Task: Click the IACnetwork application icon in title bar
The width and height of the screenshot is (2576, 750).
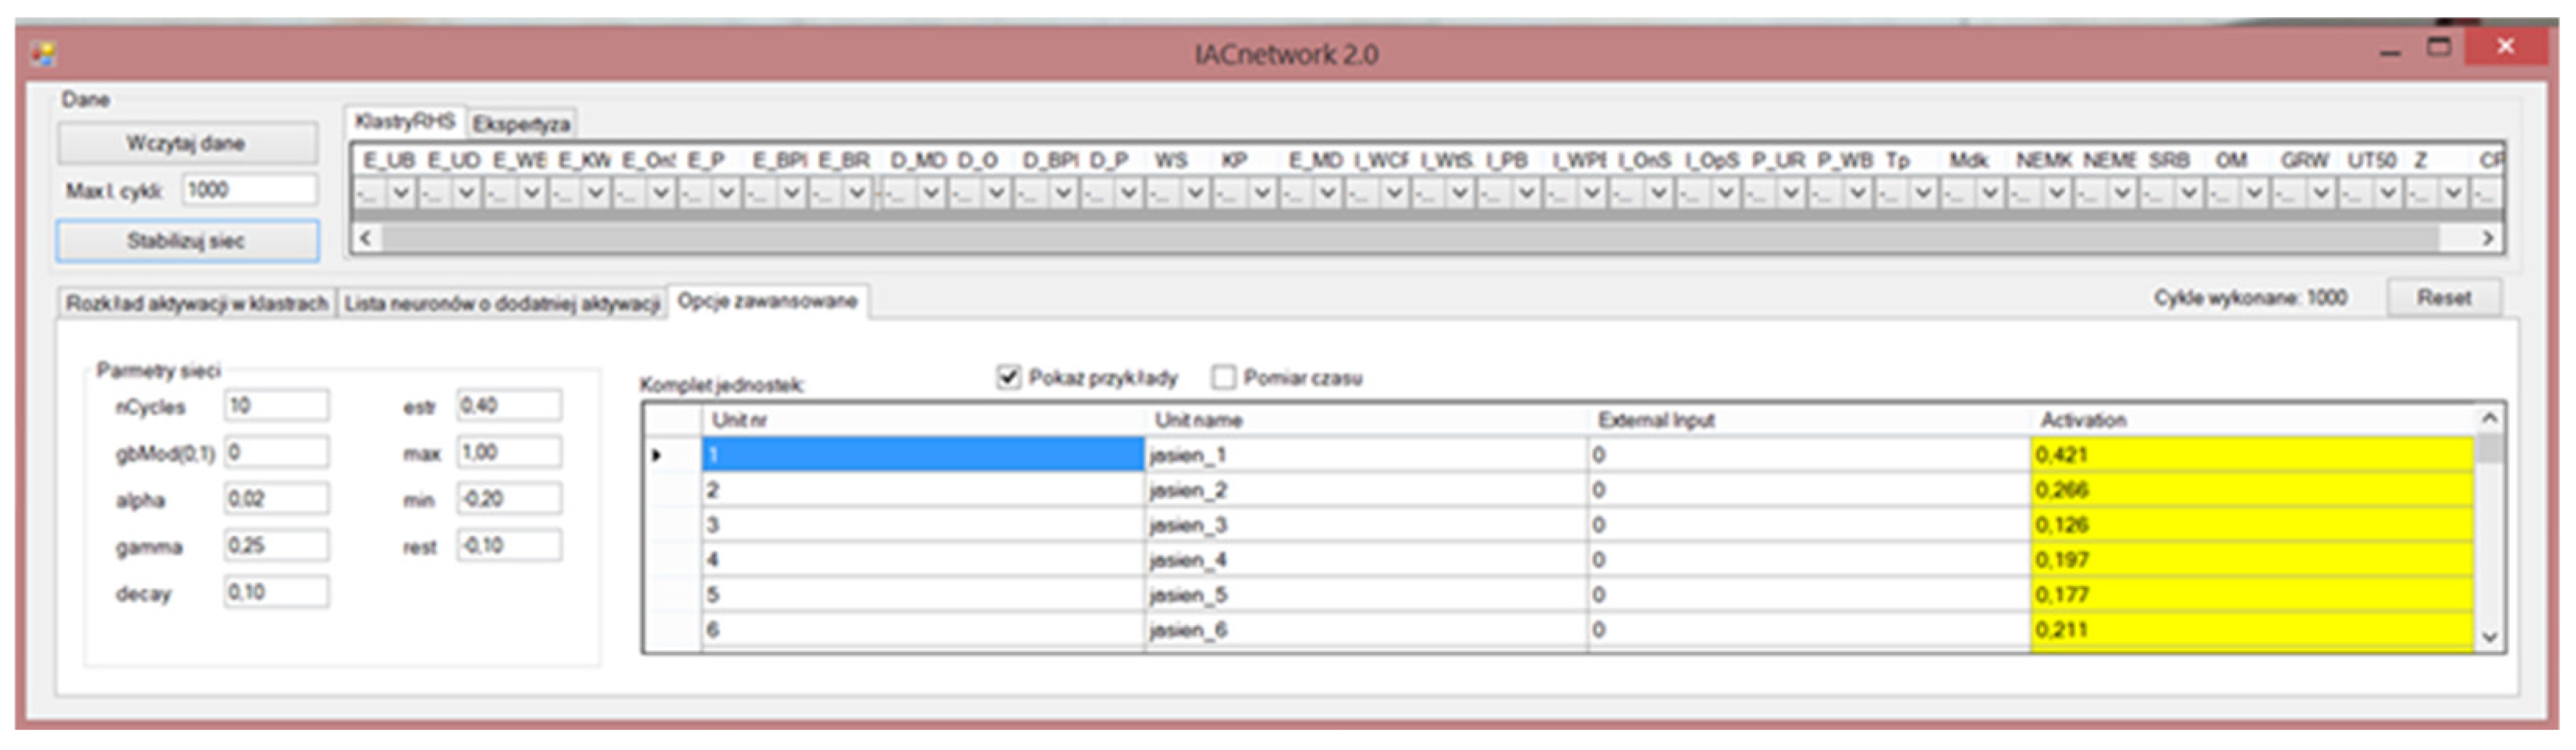Action: (43, 53)
